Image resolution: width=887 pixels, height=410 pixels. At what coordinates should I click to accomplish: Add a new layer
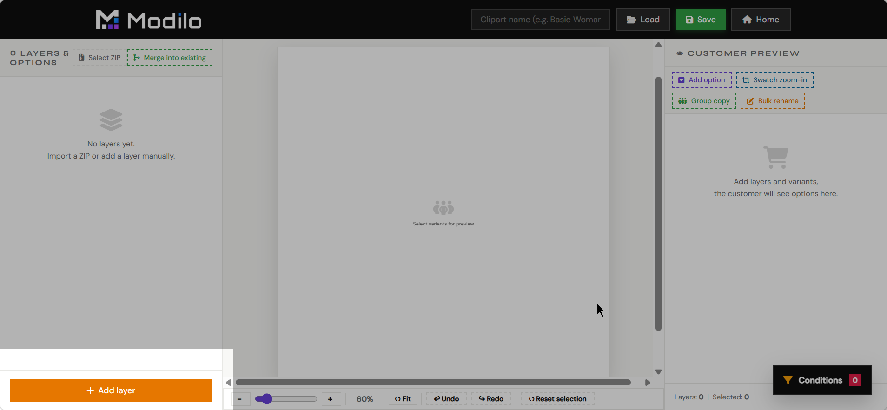pyautogui.click(x=111, y=390)
